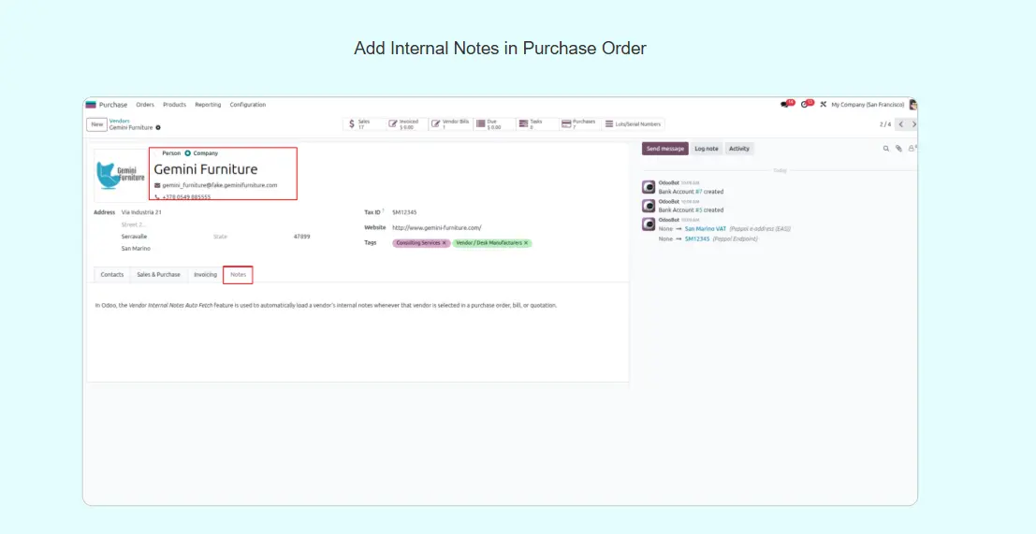
Task: Open the conversations messages icon
Action: click(787, 105)
